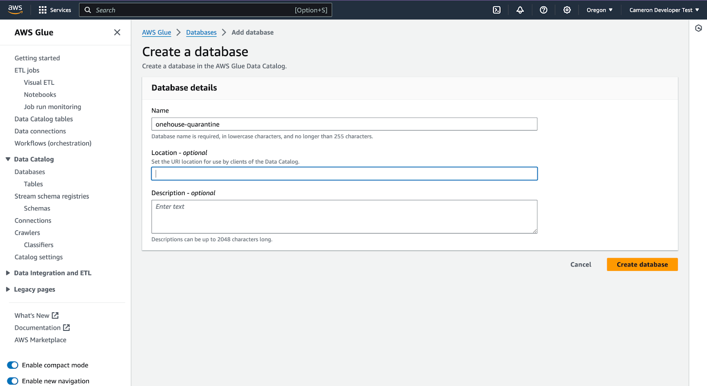The height and width of the screenshot is (386, 707).
Task: Go to Databases in the sidebar
Action: click(x=30, y=172)
